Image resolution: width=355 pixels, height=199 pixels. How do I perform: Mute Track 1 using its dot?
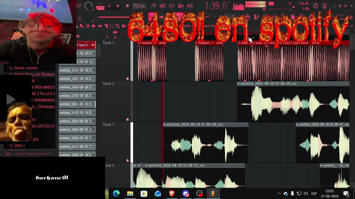coord(127,79)
